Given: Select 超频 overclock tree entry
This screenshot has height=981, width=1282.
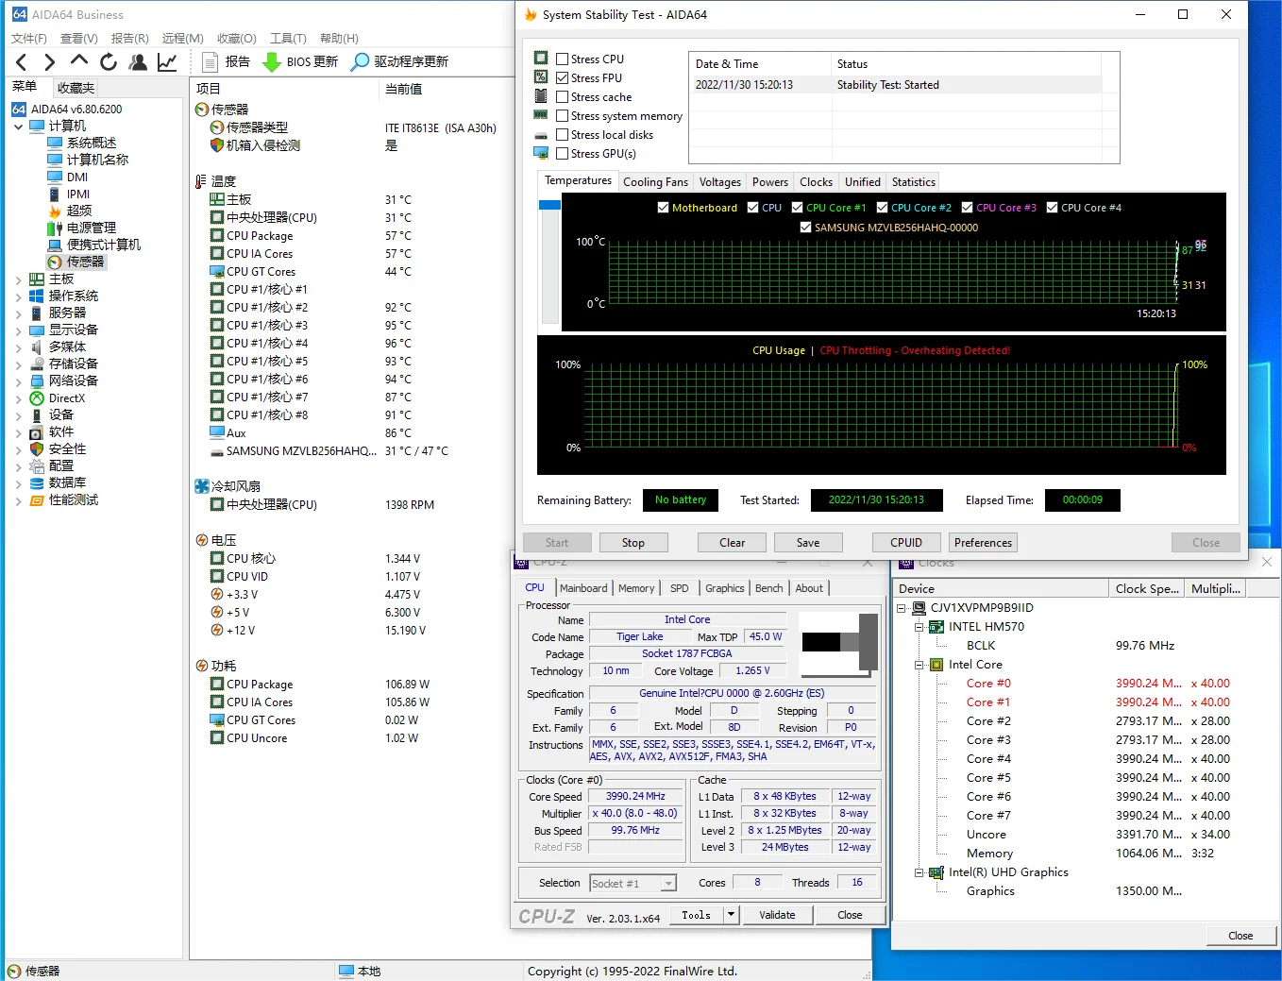Looking at the screenshot, I should (x=79, y=211).
